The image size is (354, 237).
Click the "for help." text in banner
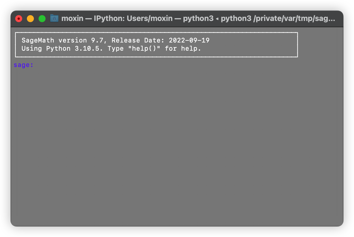click(x=183, y=48)
